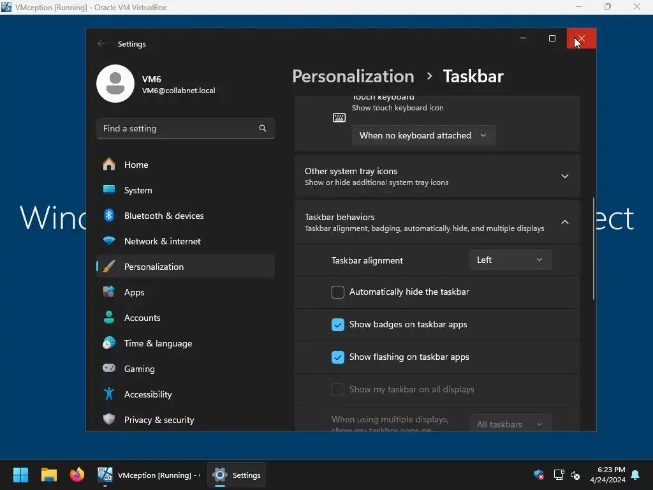Click the network display tray icon

[559, 475]
